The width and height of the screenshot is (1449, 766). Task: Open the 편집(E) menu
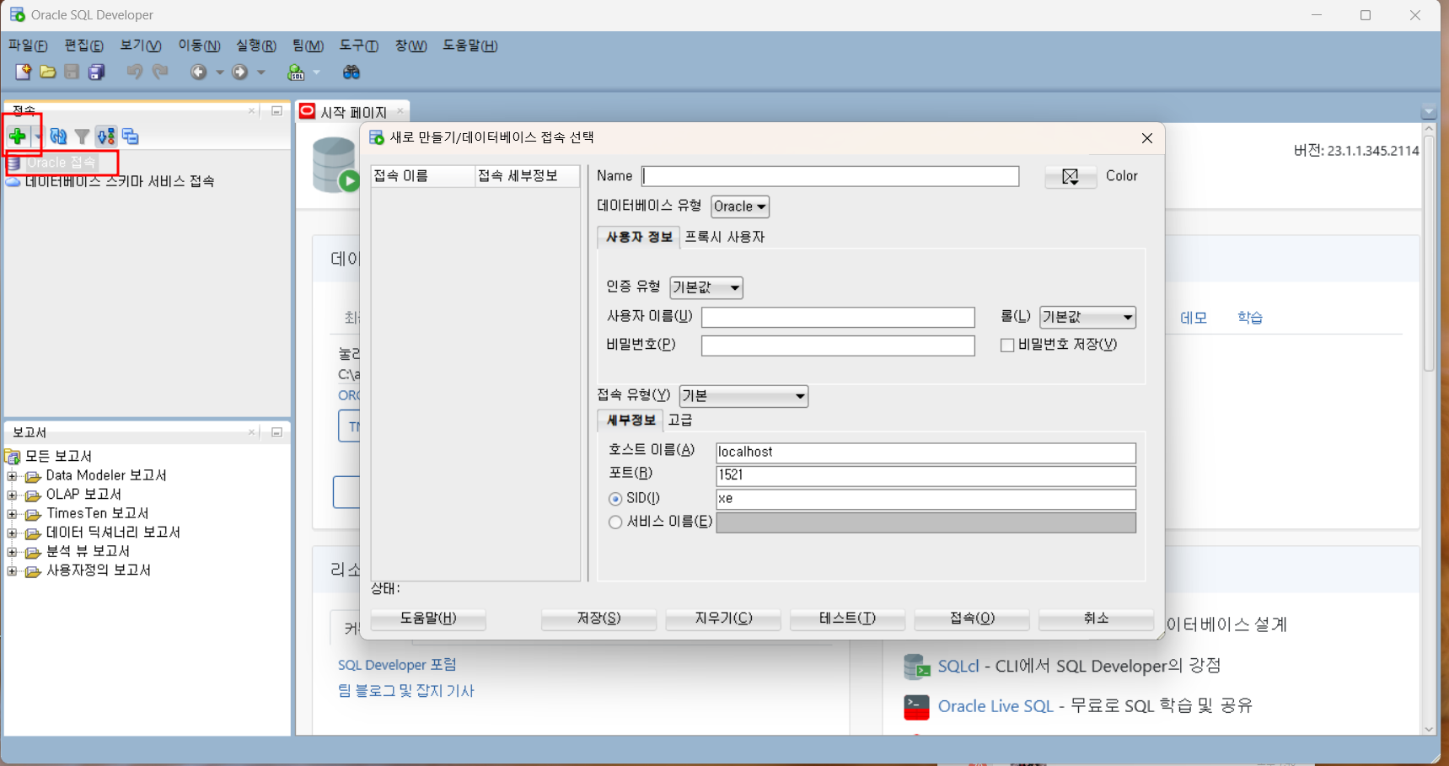tap(84, 46)
